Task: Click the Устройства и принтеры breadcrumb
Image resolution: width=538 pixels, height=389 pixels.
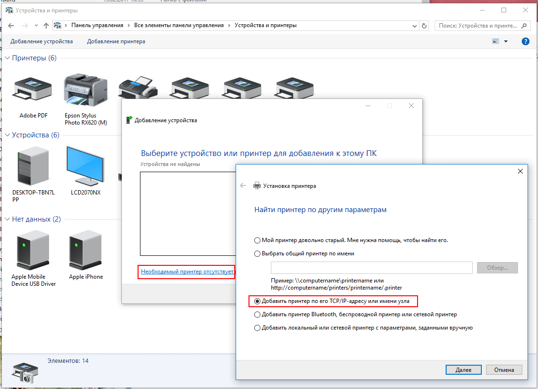Action: tap(266, 25)
